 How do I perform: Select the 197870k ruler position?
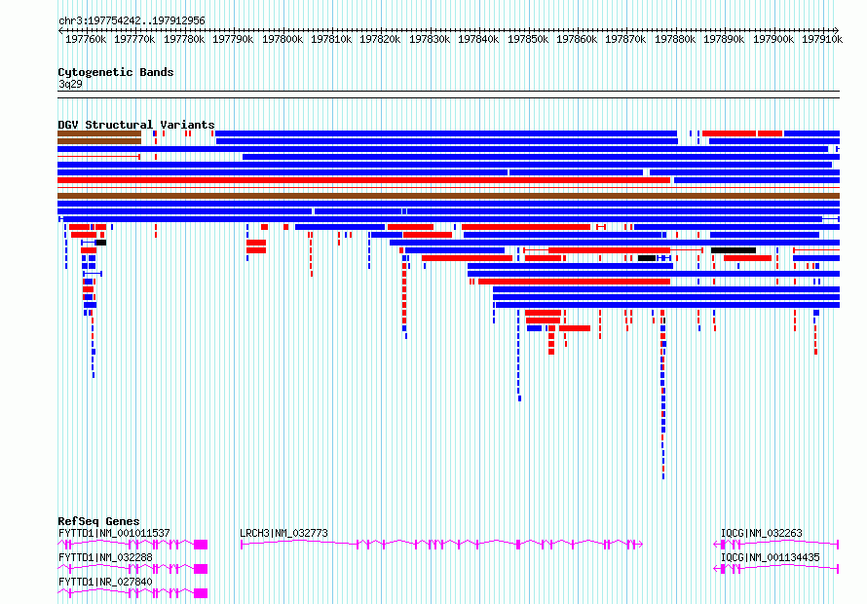(x=625, y=39)
